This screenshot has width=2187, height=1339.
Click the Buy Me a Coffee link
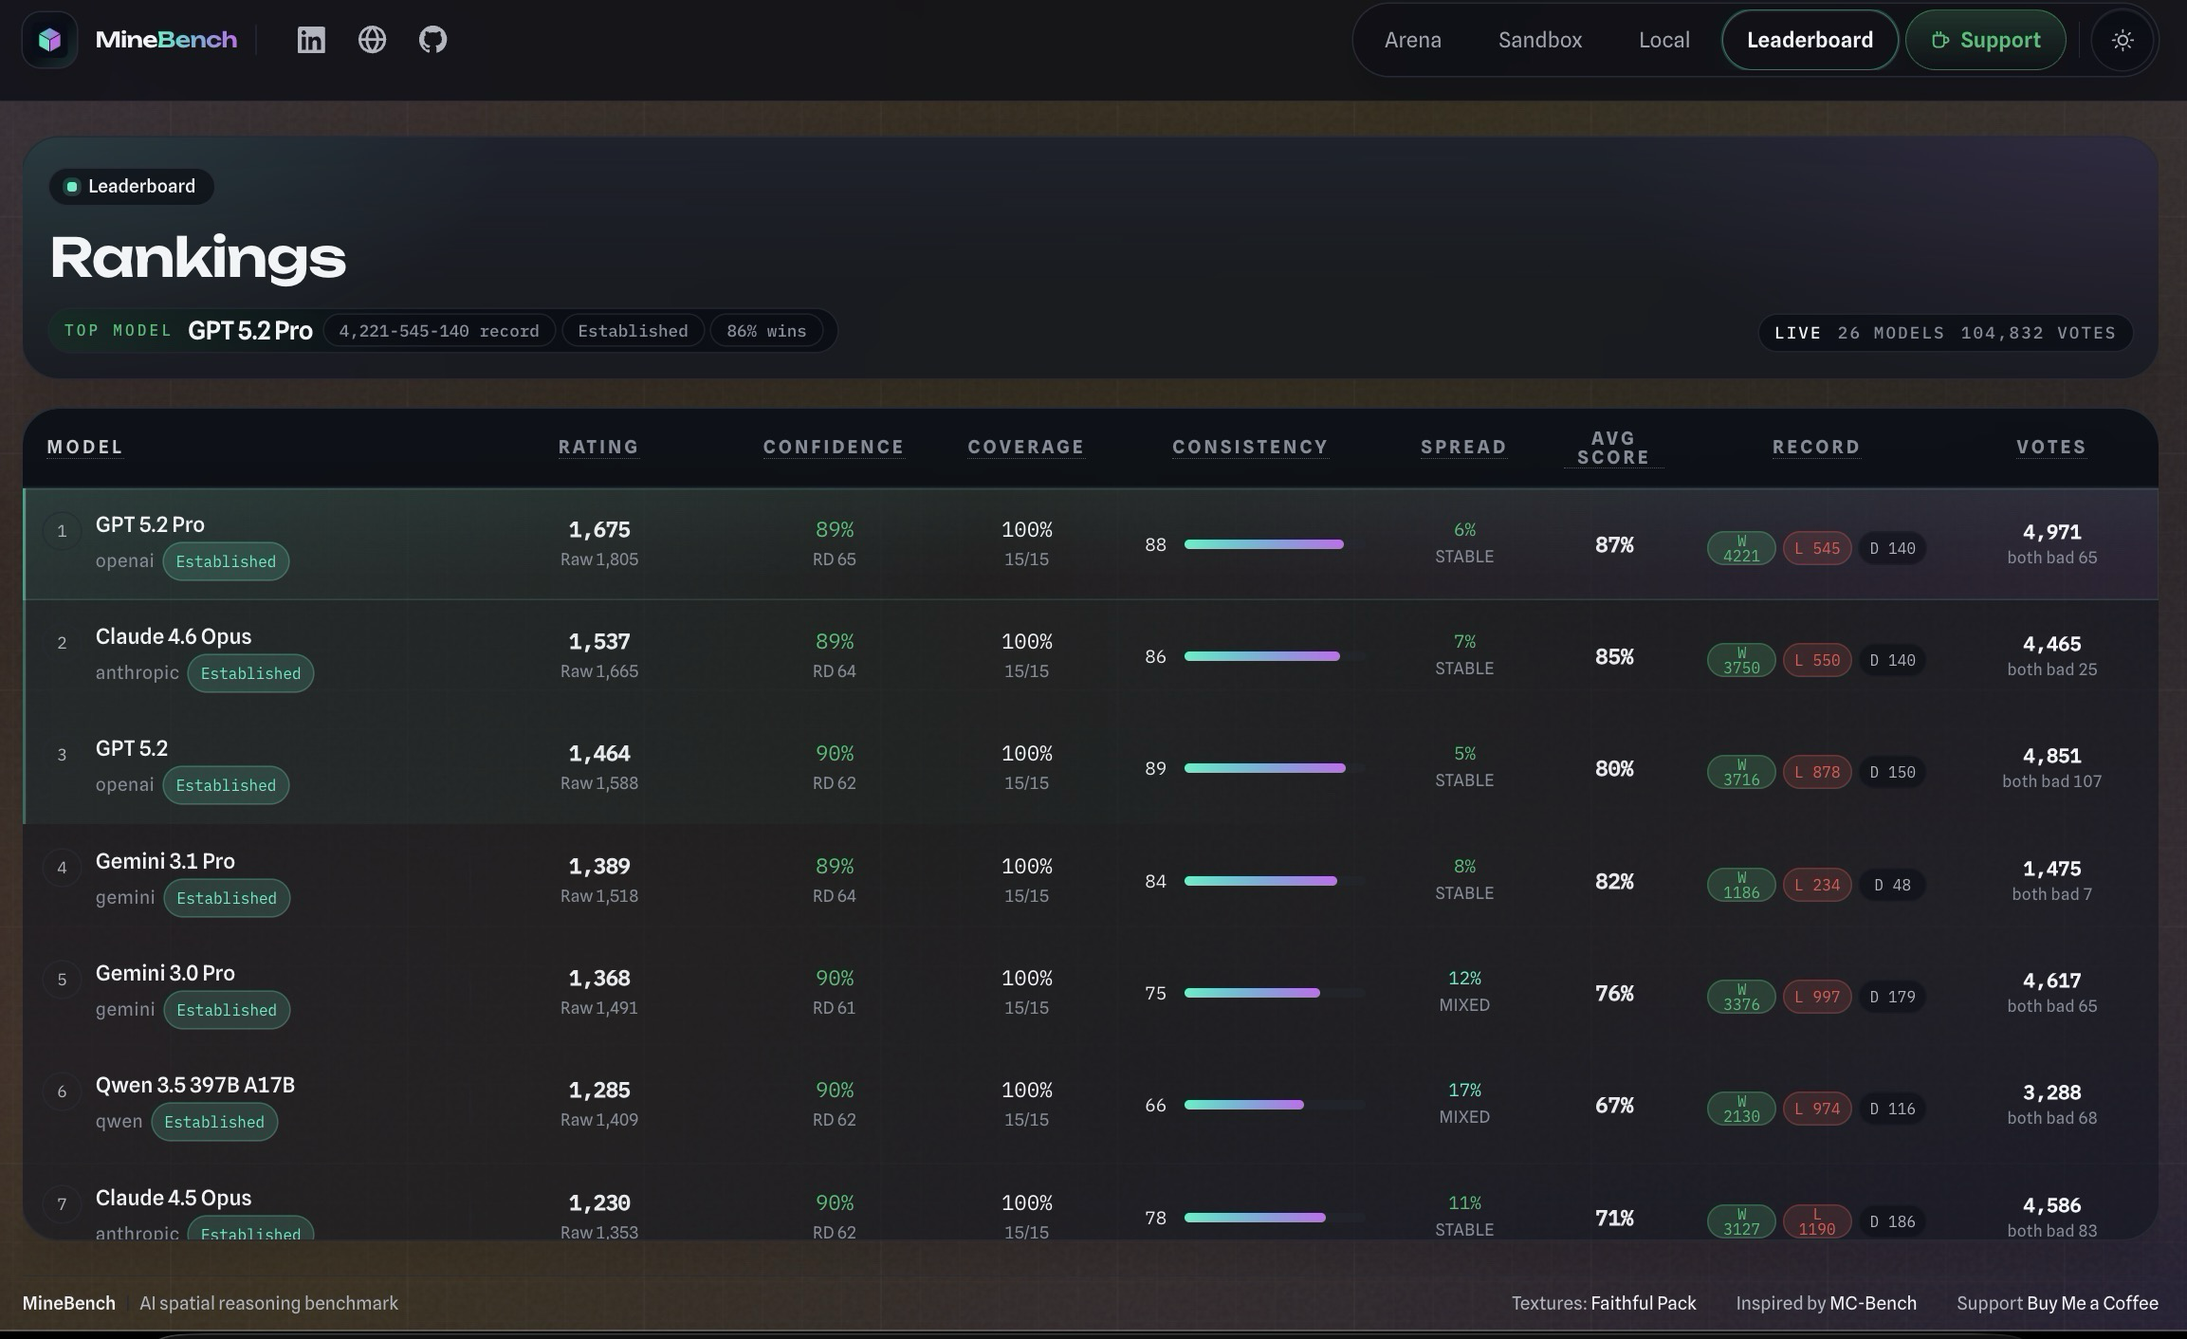(x=2092, y=1303)
